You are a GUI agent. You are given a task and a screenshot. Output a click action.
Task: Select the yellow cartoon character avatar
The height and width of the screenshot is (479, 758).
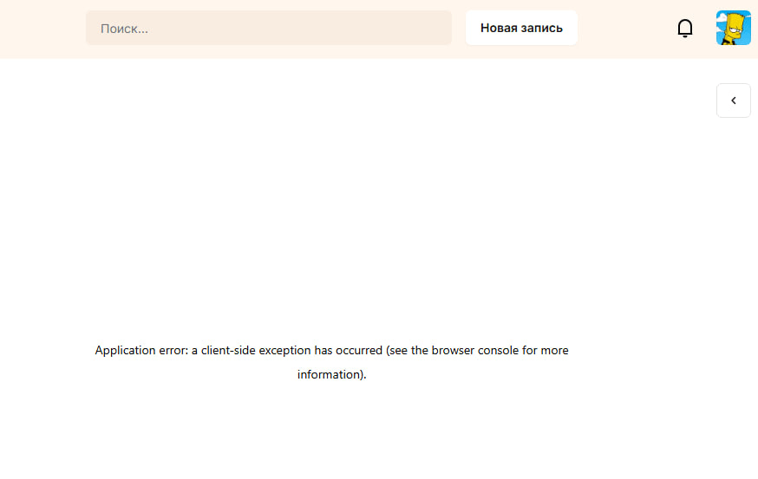(x=734, y=28)
